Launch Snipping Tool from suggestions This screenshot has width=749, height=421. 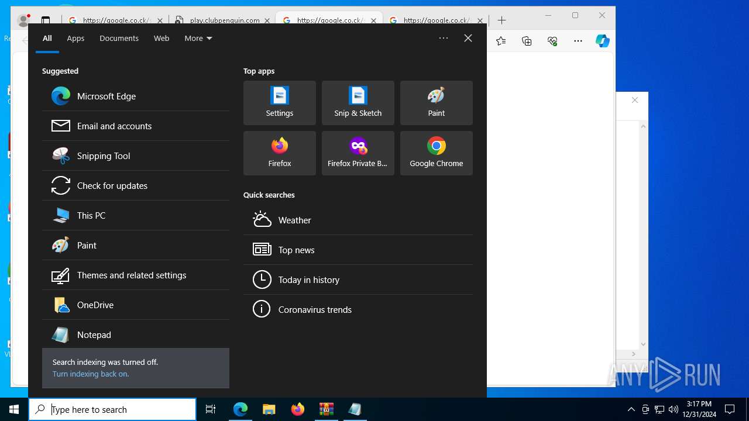(136, 156)
